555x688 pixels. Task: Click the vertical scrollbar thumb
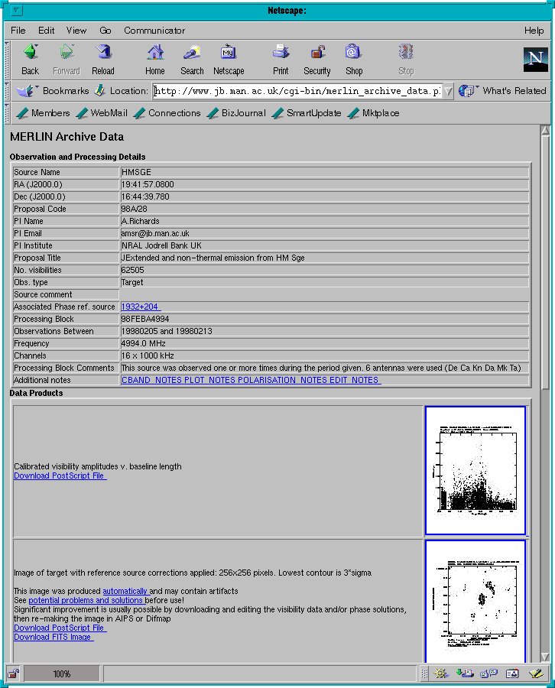(x=545, y=262)
